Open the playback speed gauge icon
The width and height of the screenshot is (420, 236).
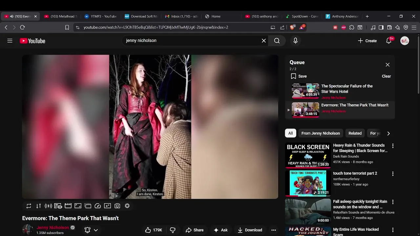[97, 206]
